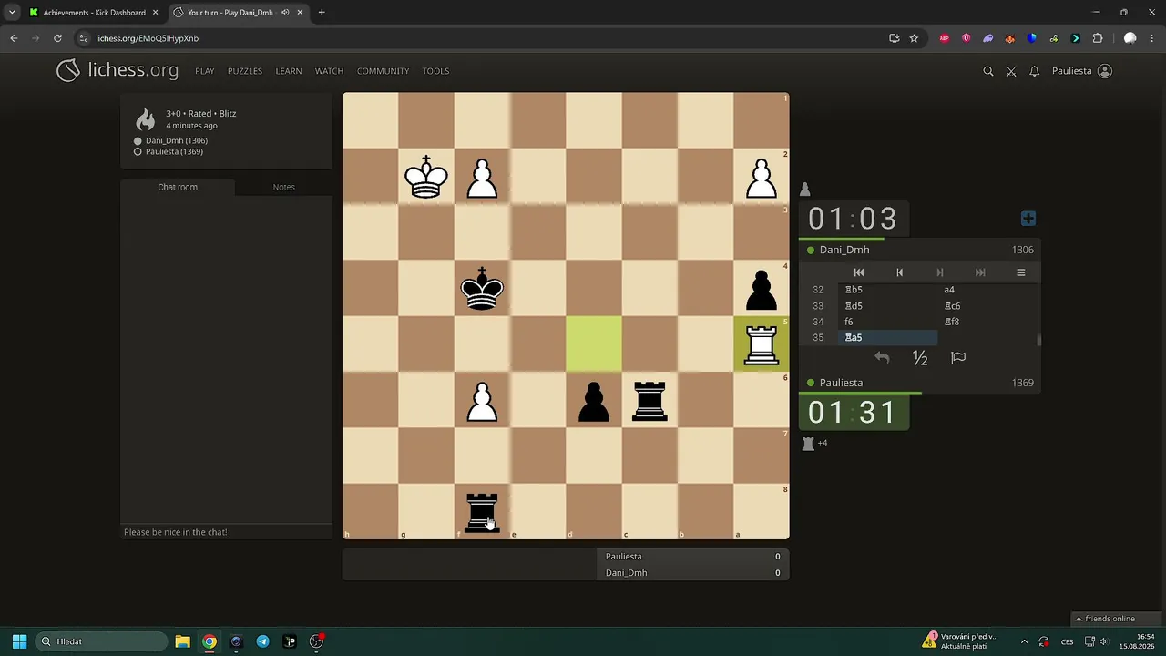1166x656 pixels.
Task: Bookmark this page with star icon
Action: 914,38
